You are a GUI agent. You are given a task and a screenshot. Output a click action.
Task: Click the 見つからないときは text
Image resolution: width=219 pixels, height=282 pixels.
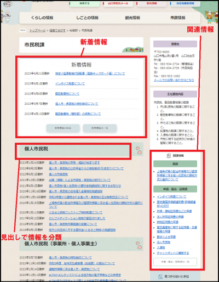[177, 277]
